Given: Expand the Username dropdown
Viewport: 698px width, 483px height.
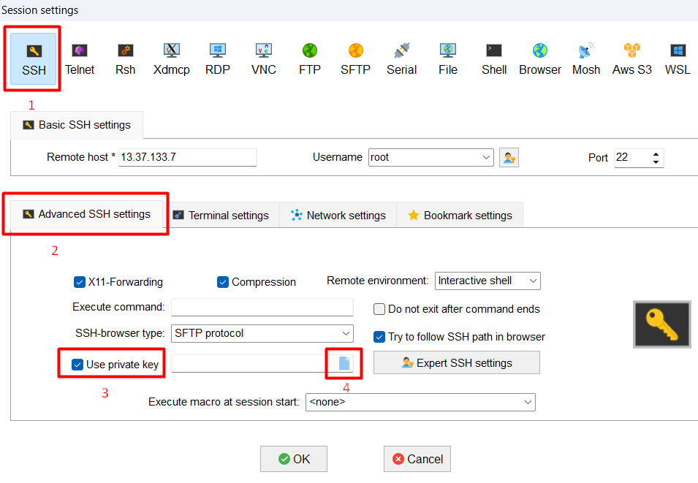Looking at the screenshot, I should (x=486, y=157).
